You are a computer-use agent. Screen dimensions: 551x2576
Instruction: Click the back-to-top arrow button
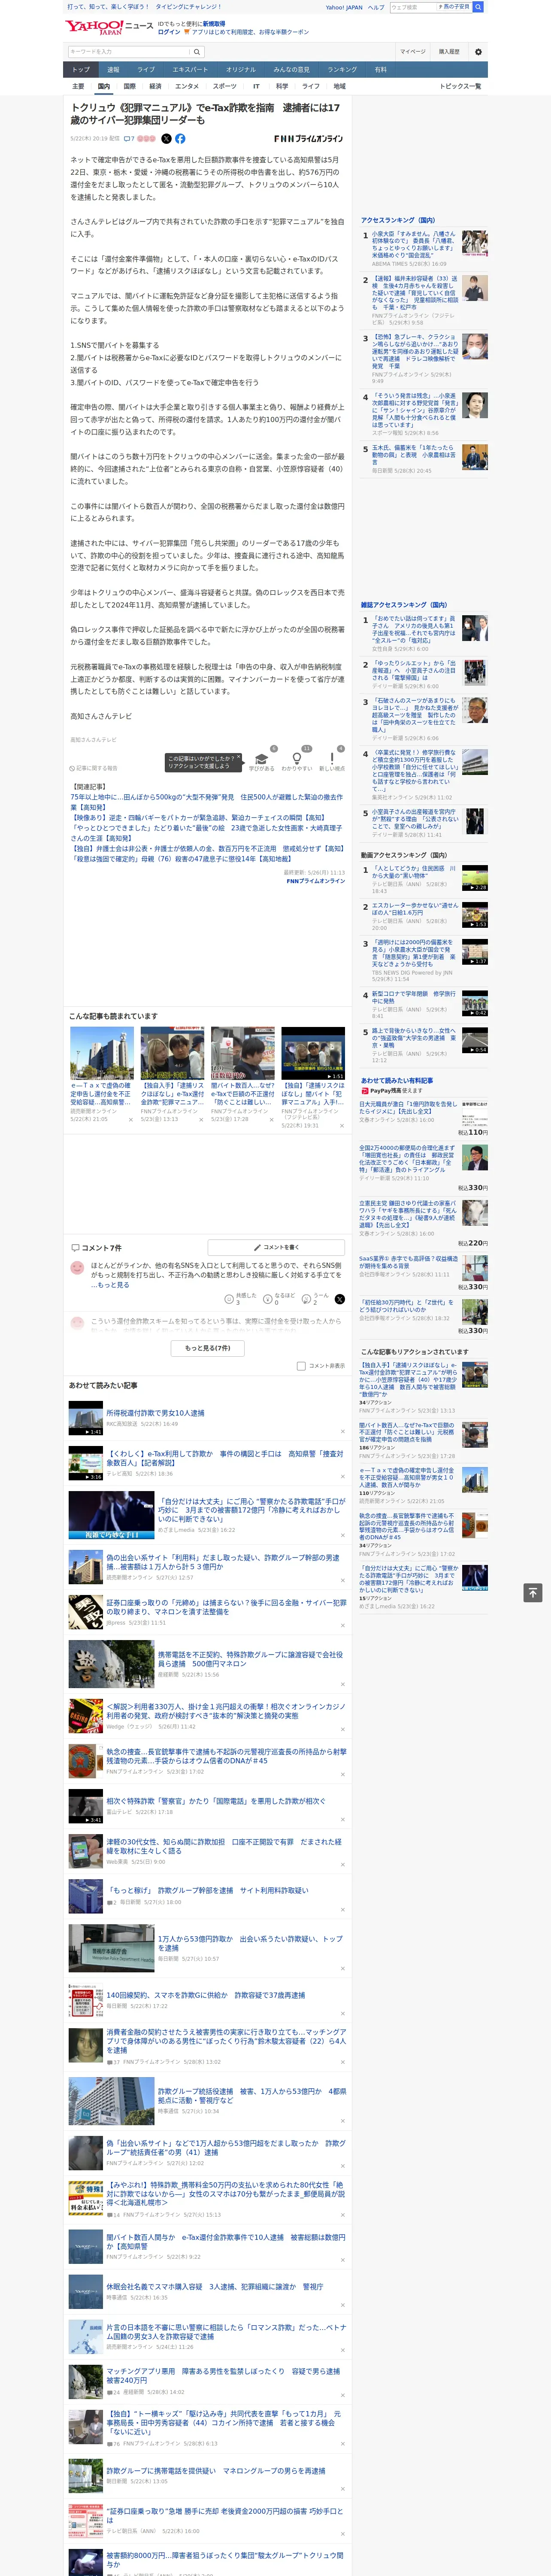533,1593
